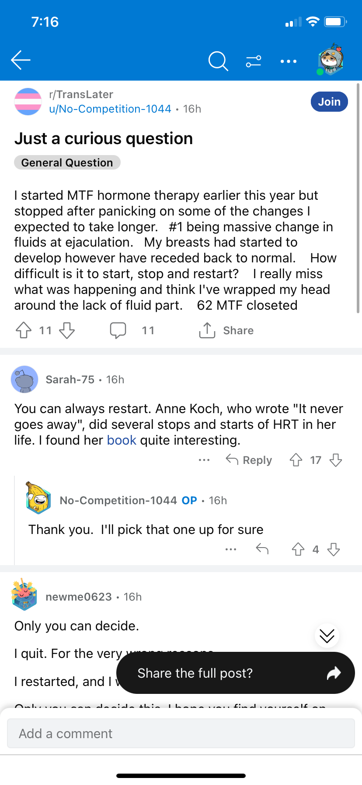Jump to next comment with double chevron

[x=327, y=636]
